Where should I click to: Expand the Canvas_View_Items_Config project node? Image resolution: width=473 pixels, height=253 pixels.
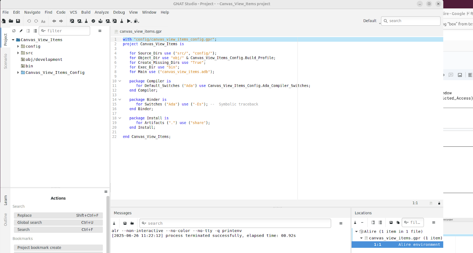18,72
